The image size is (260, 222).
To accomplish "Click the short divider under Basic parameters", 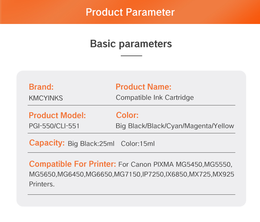I will coord(131,56).
